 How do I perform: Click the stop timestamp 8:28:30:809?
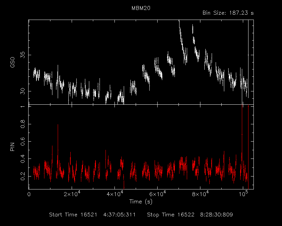pos(217,215)
